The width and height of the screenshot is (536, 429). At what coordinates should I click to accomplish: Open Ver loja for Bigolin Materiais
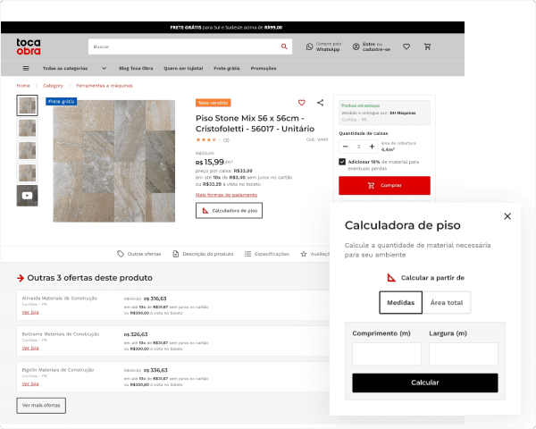[x=30, y=383]
